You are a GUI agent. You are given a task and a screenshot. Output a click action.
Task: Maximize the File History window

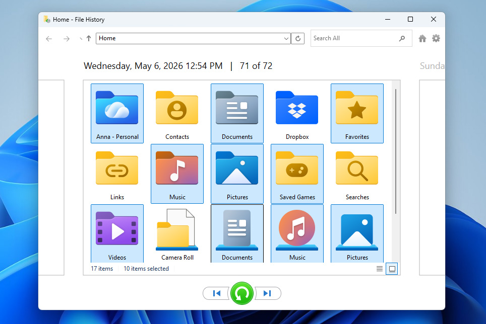(410, 19)
